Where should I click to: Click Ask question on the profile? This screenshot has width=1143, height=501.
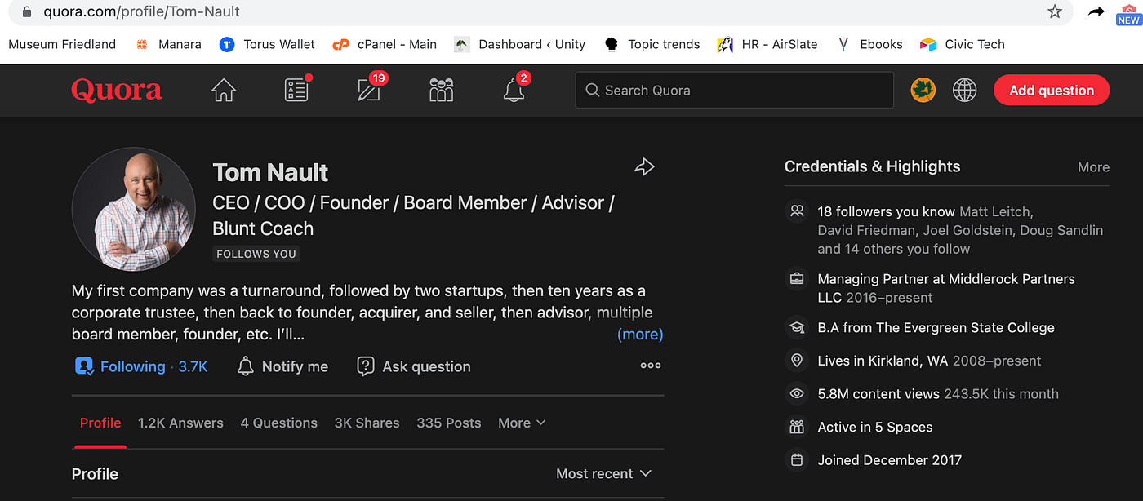click(414, 367)
